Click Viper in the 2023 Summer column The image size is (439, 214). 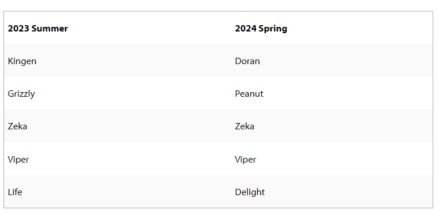(x=18, y=160)
